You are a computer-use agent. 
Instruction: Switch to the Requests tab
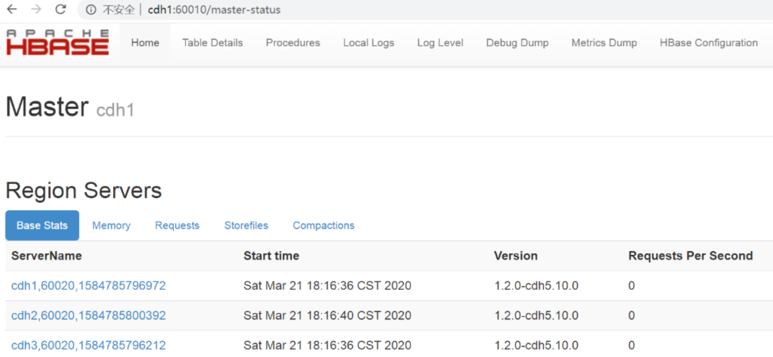click(x=177, y=225)
